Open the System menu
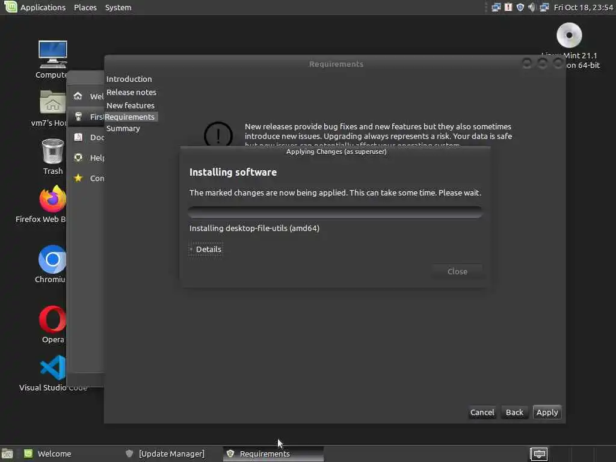 click(x=119, y=7)
